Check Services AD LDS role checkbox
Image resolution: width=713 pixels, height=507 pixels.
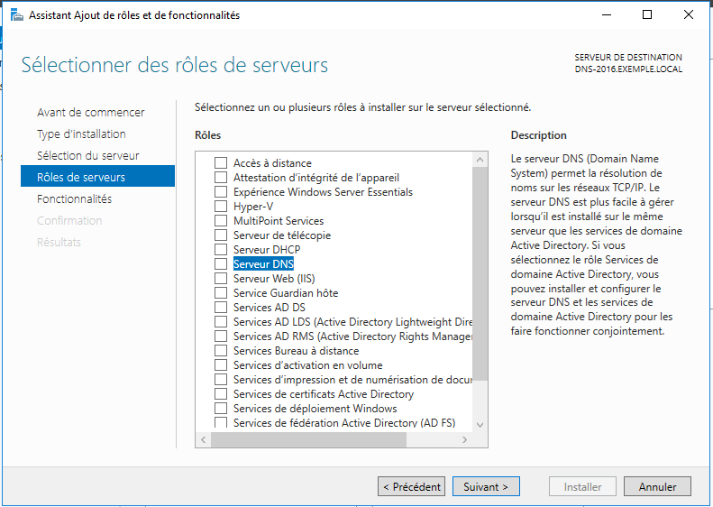221,322
